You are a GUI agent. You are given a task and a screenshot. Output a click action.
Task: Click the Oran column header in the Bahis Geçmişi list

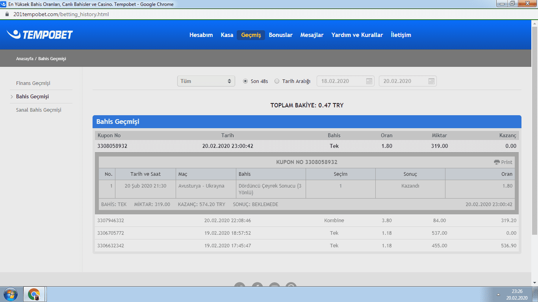(x=387, y=135)
